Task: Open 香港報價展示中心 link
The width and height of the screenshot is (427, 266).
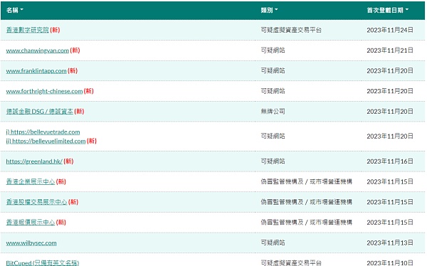Action: tap(31, 223)
